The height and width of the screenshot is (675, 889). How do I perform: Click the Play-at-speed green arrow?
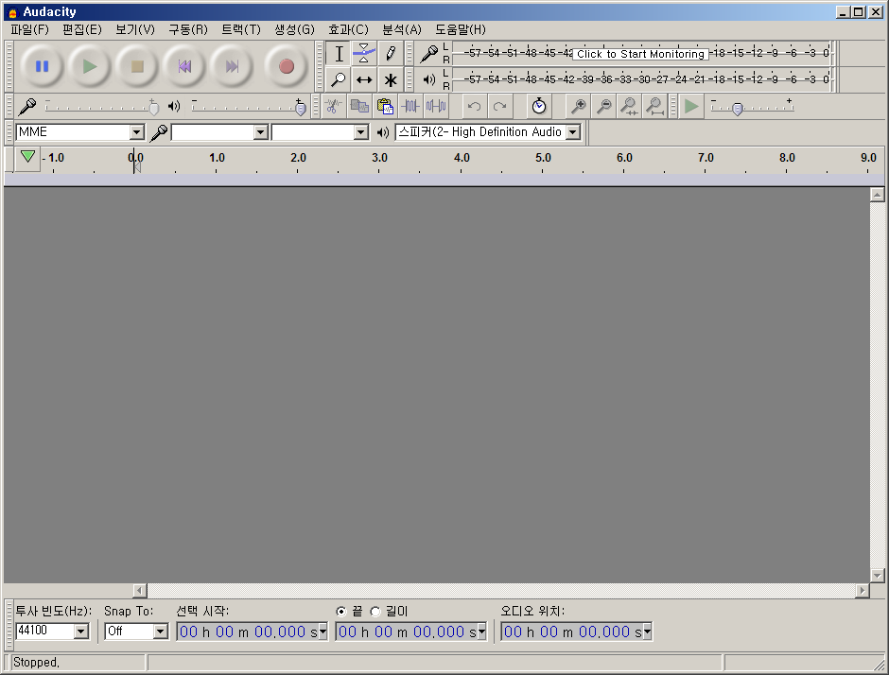pos(691,106)
